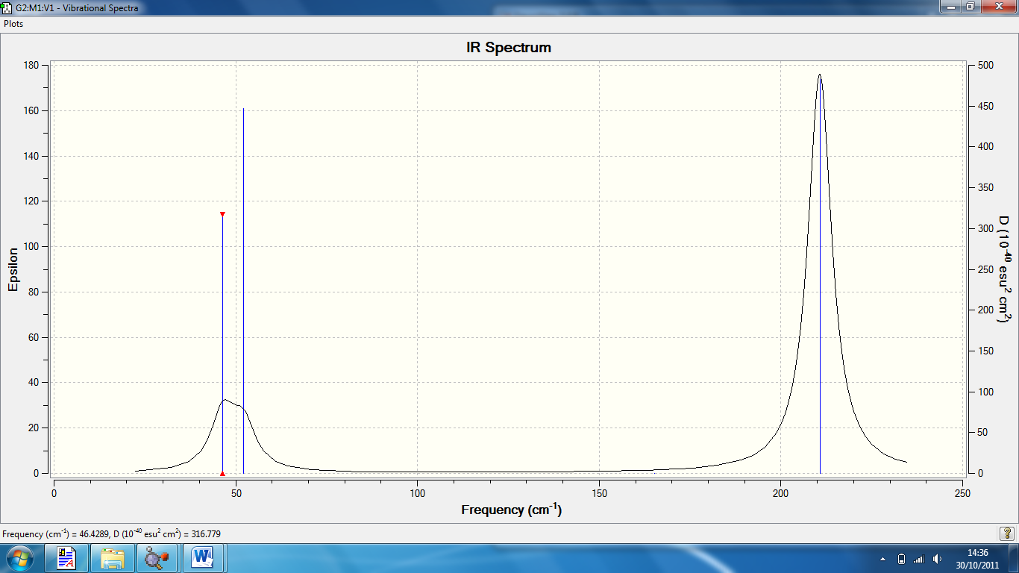Open the magnifier molecule app in taskbar
The width and height of the screenshot is (1019, 573).
point(158,558)
